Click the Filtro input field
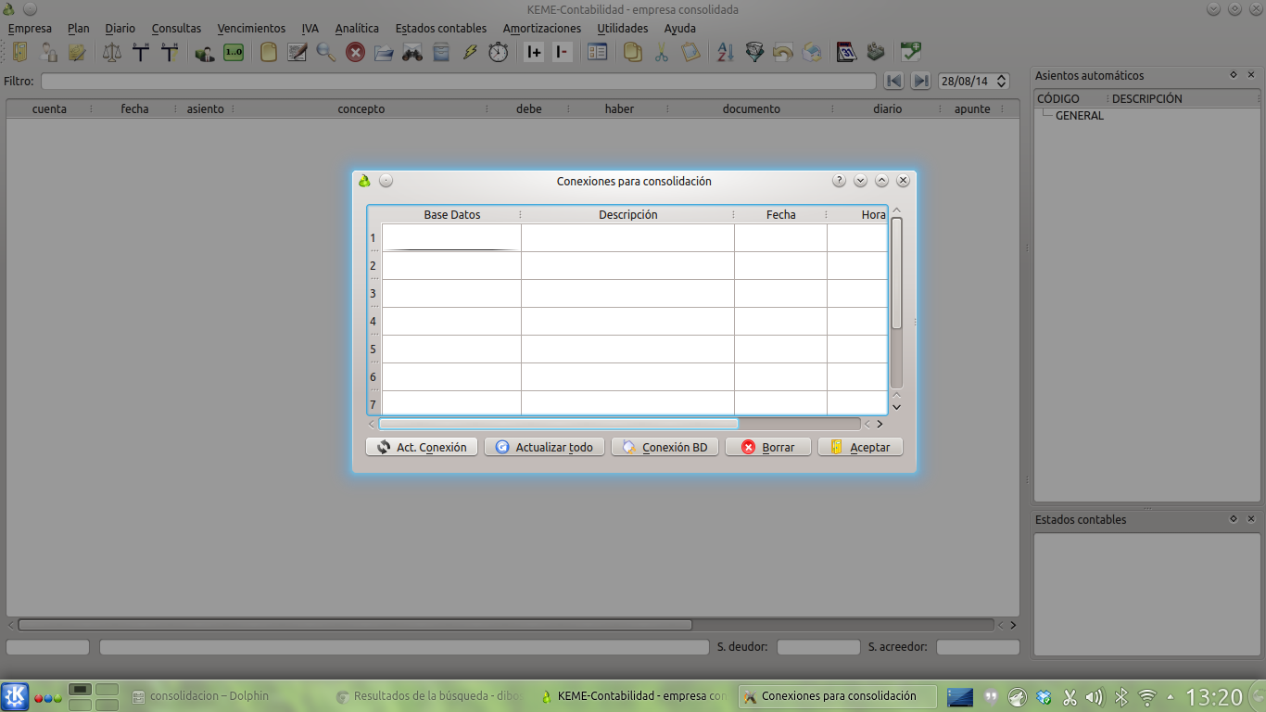1266x712 pixels. tap(458, 81)
